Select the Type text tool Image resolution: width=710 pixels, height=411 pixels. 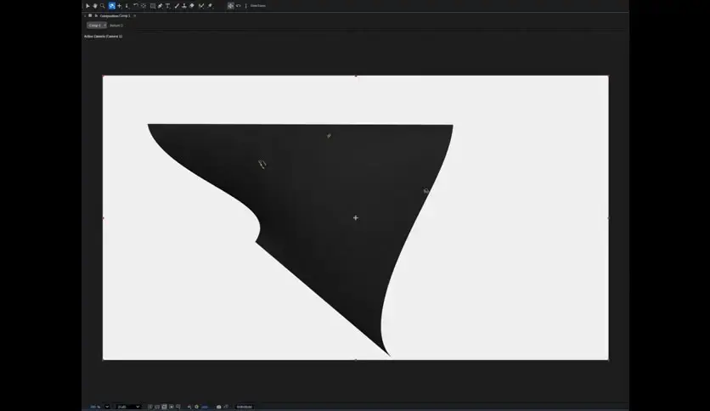coord(167,6)
